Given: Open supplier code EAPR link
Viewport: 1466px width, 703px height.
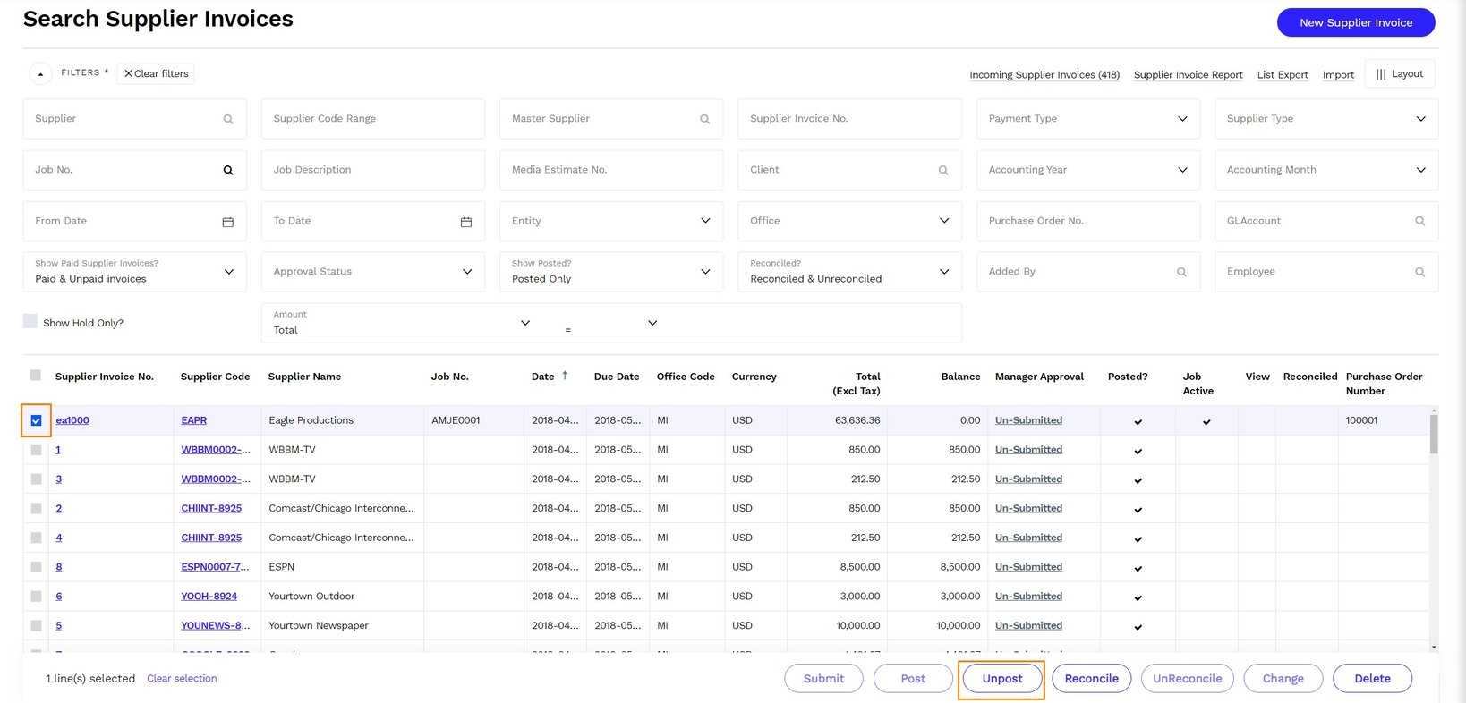Looking at the screenshot, I should [194, 420].
